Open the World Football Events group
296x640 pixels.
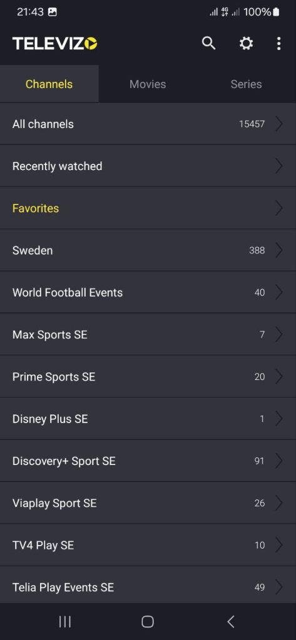[148, 292]
